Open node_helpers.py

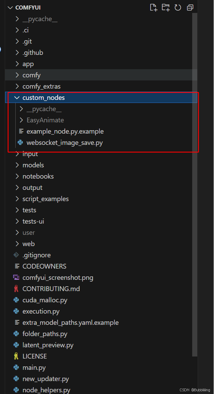point(46,390)
